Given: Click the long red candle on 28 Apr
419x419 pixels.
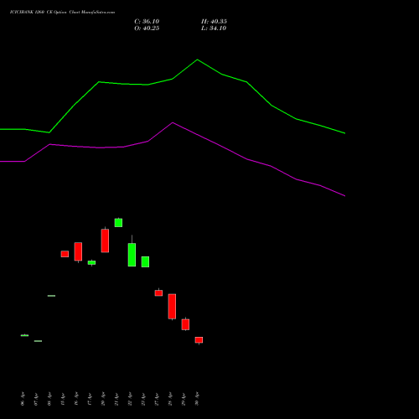Looking at the screenshot, I should click(172, 306).
